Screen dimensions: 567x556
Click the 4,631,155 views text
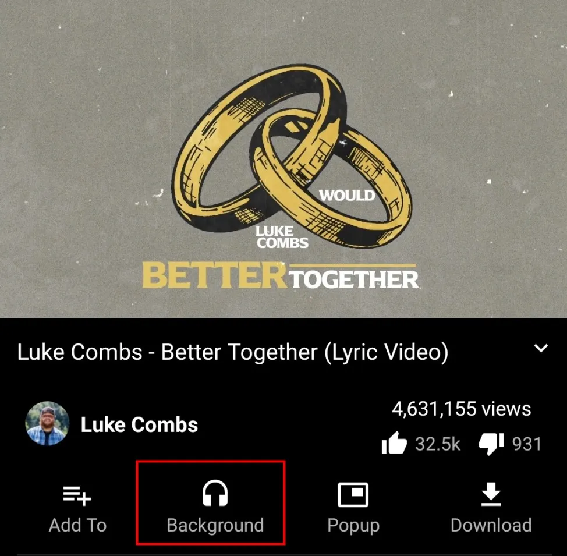coord(462,409)
